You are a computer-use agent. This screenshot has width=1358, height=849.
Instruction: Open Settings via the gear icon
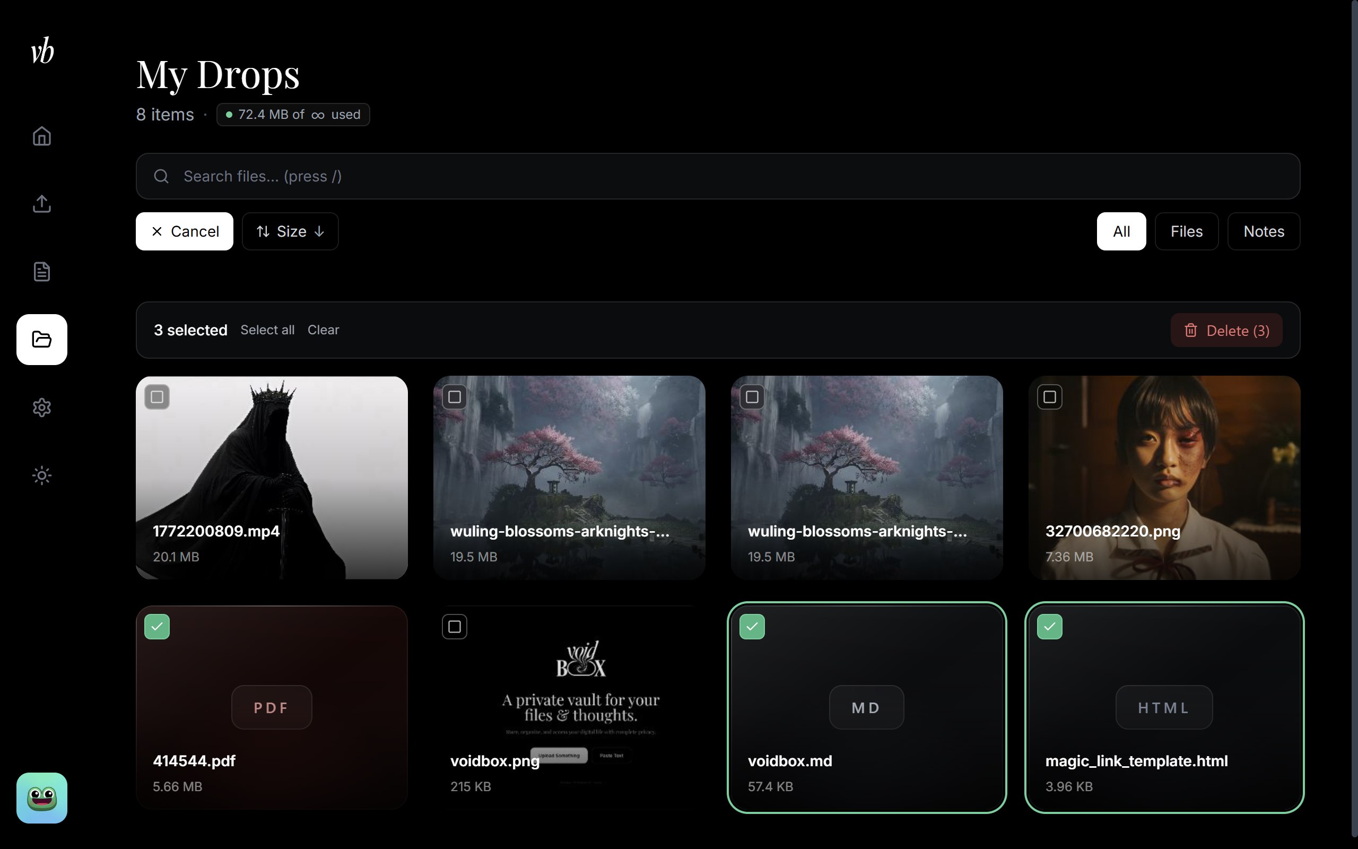42,408
